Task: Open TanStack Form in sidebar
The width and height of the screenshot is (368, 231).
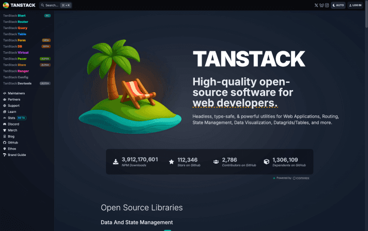Action: pyautogui.click(x=14, y=40)
